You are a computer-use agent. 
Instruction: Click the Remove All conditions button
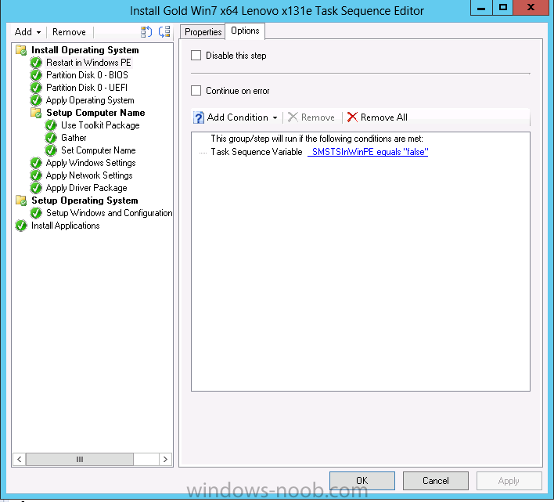[x=377, y=117]
